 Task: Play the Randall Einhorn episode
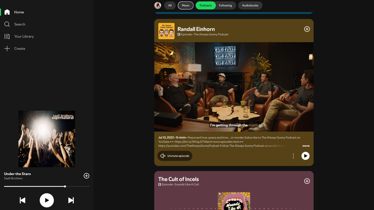pos(305,156)
